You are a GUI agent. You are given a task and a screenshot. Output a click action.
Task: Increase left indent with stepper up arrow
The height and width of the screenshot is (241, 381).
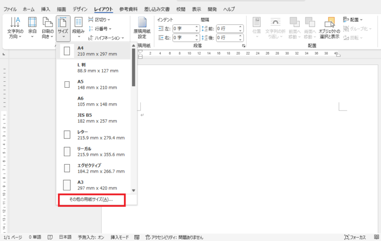tap(197, 27)
